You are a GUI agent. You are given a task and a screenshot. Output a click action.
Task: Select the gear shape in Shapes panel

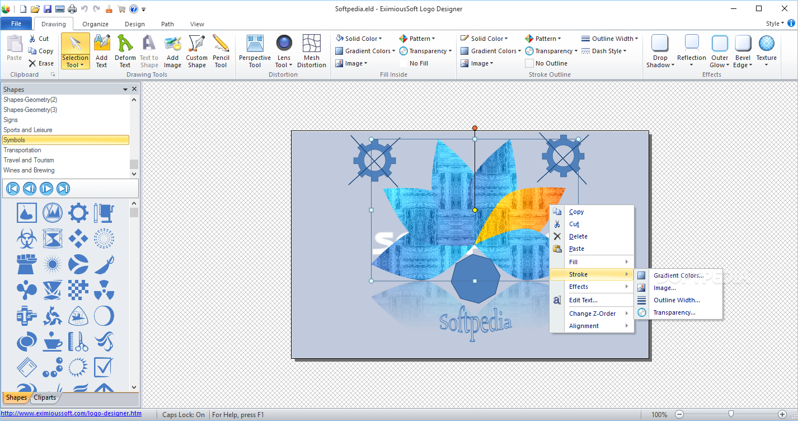[x=78, y=213]
